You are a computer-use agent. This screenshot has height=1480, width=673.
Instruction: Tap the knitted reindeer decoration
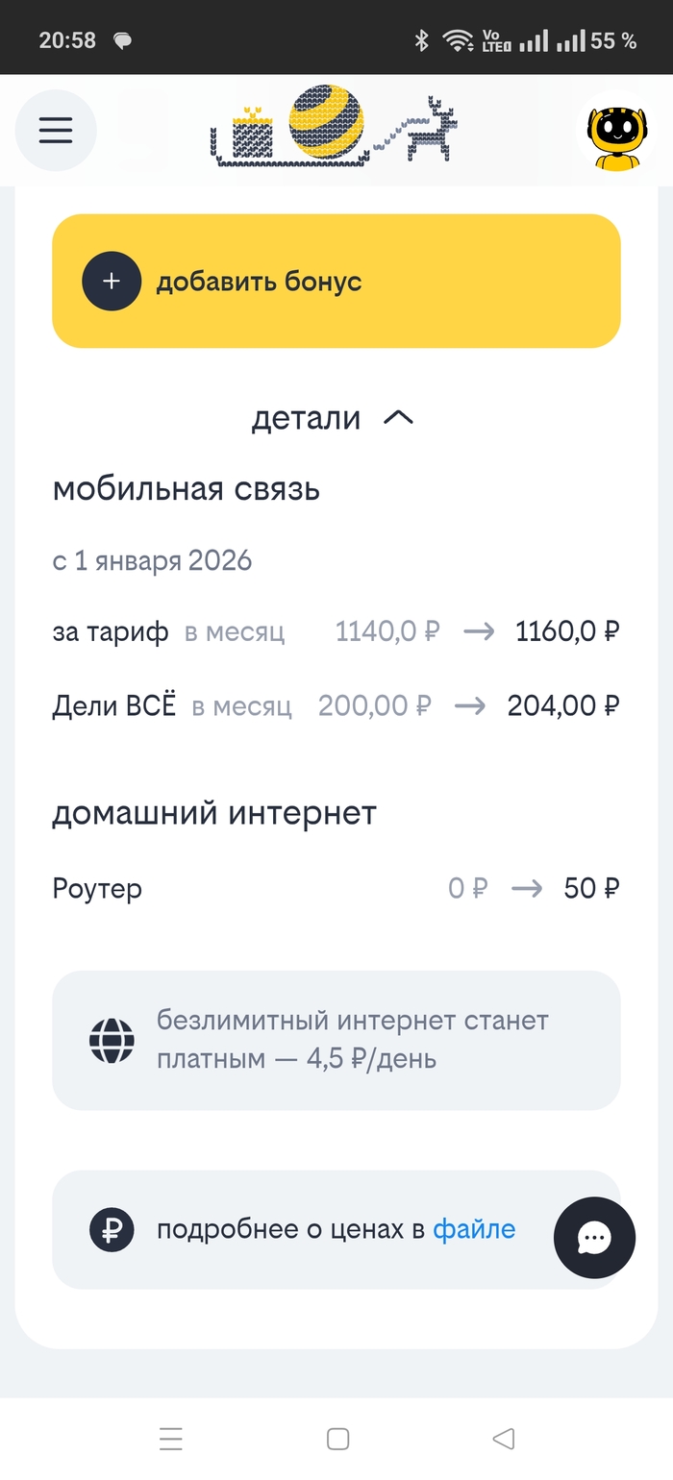[x=430, y=129]
